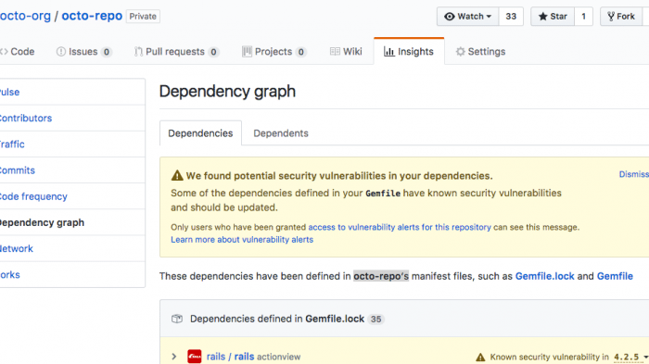Screen dimensions: 649x364
Task: Open the octo-repo repository link
Action: (92, 16)
